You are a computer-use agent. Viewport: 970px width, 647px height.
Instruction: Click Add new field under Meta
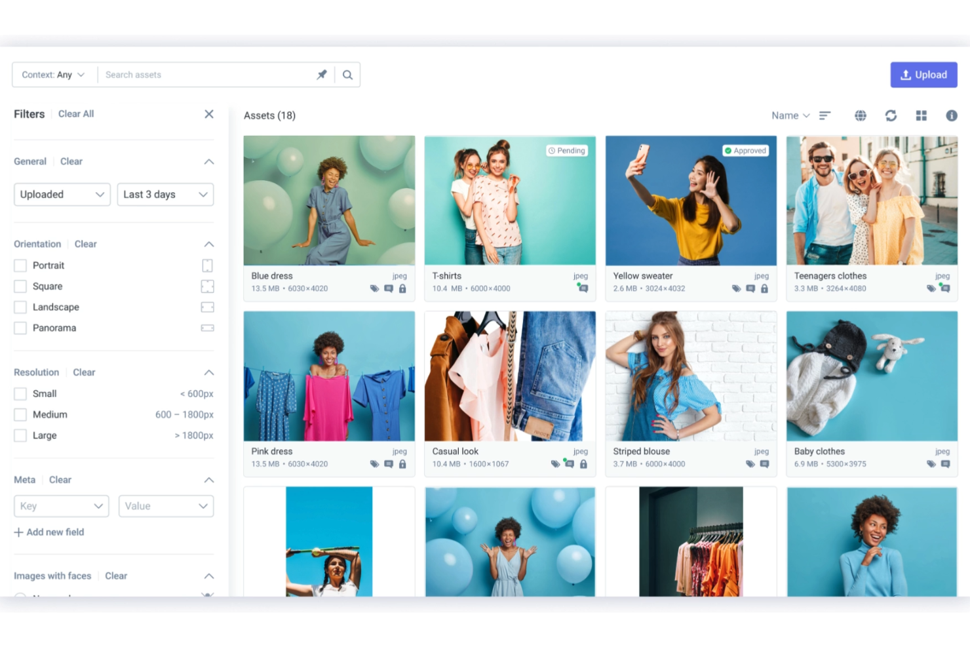click(x=49, y=532)
